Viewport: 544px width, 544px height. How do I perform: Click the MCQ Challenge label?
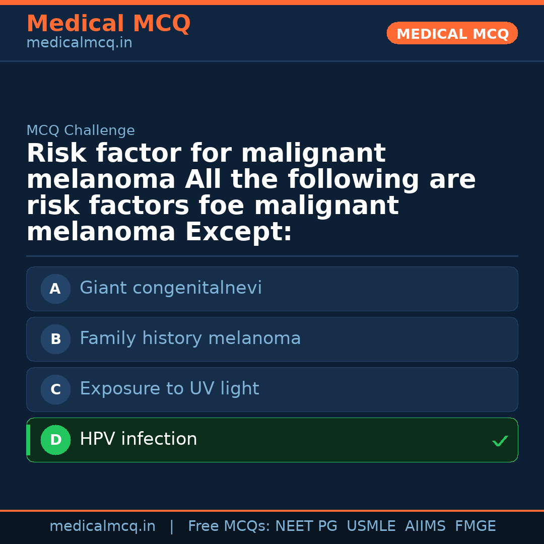pos(81,130)
